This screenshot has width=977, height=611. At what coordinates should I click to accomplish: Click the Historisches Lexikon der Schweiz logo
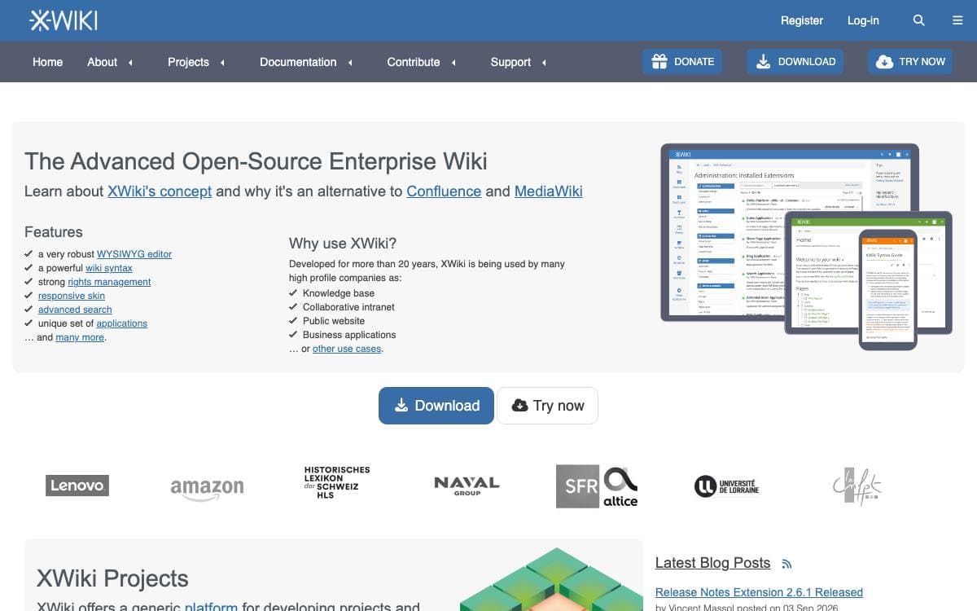(337, 482)
